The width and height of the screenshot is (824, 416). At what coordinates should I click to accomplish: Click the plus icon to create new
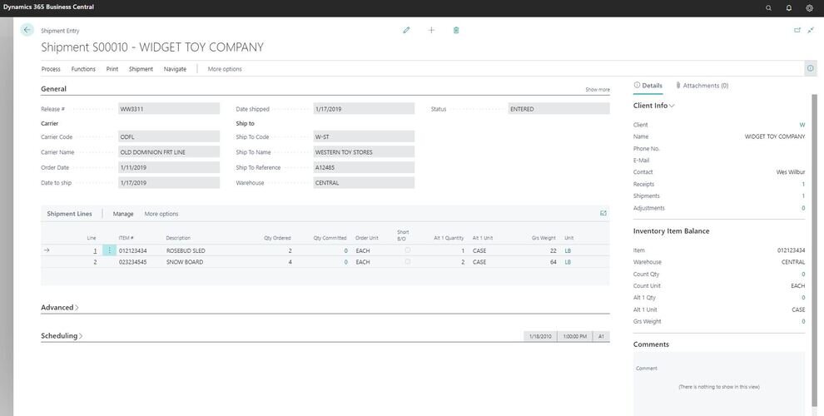pyautogui.click(x=431, y=30)
